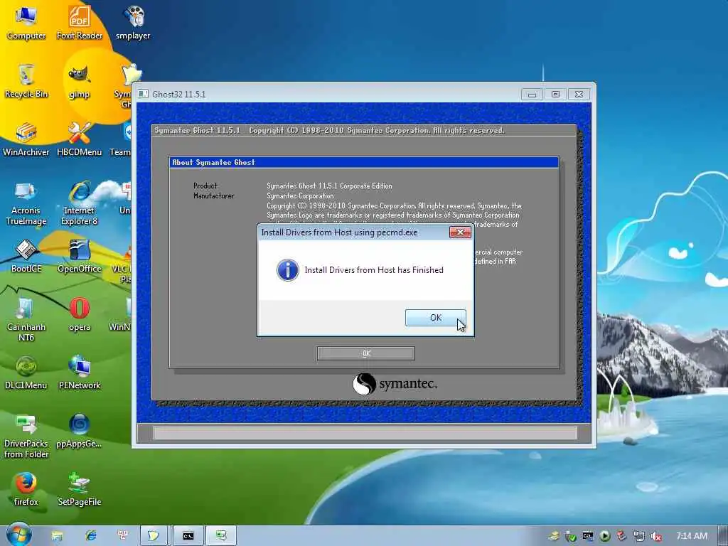Image resolution: width=728 pixels, height=546 pixels.
Task: Open file explorer from the taskbar
Action: 57,536
